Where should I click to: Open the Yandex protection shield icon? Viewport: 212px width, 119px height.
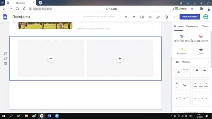click(17, 9)
